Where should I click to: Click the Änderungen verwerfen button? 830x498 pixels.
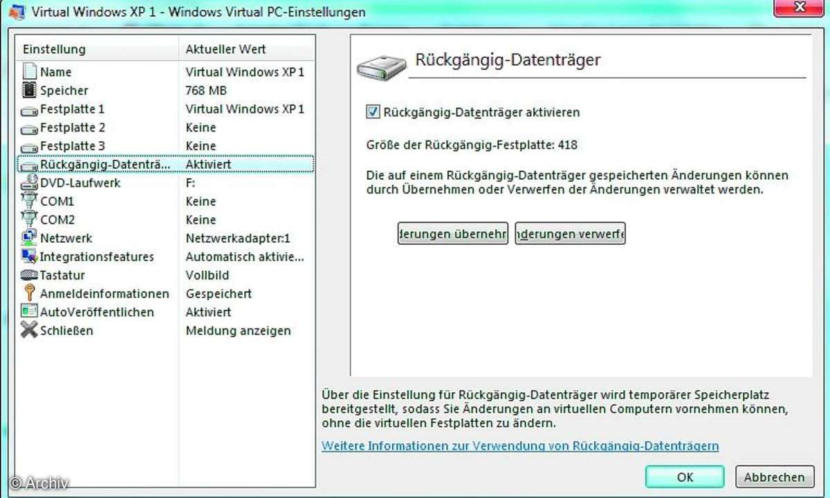pos(570,234)
